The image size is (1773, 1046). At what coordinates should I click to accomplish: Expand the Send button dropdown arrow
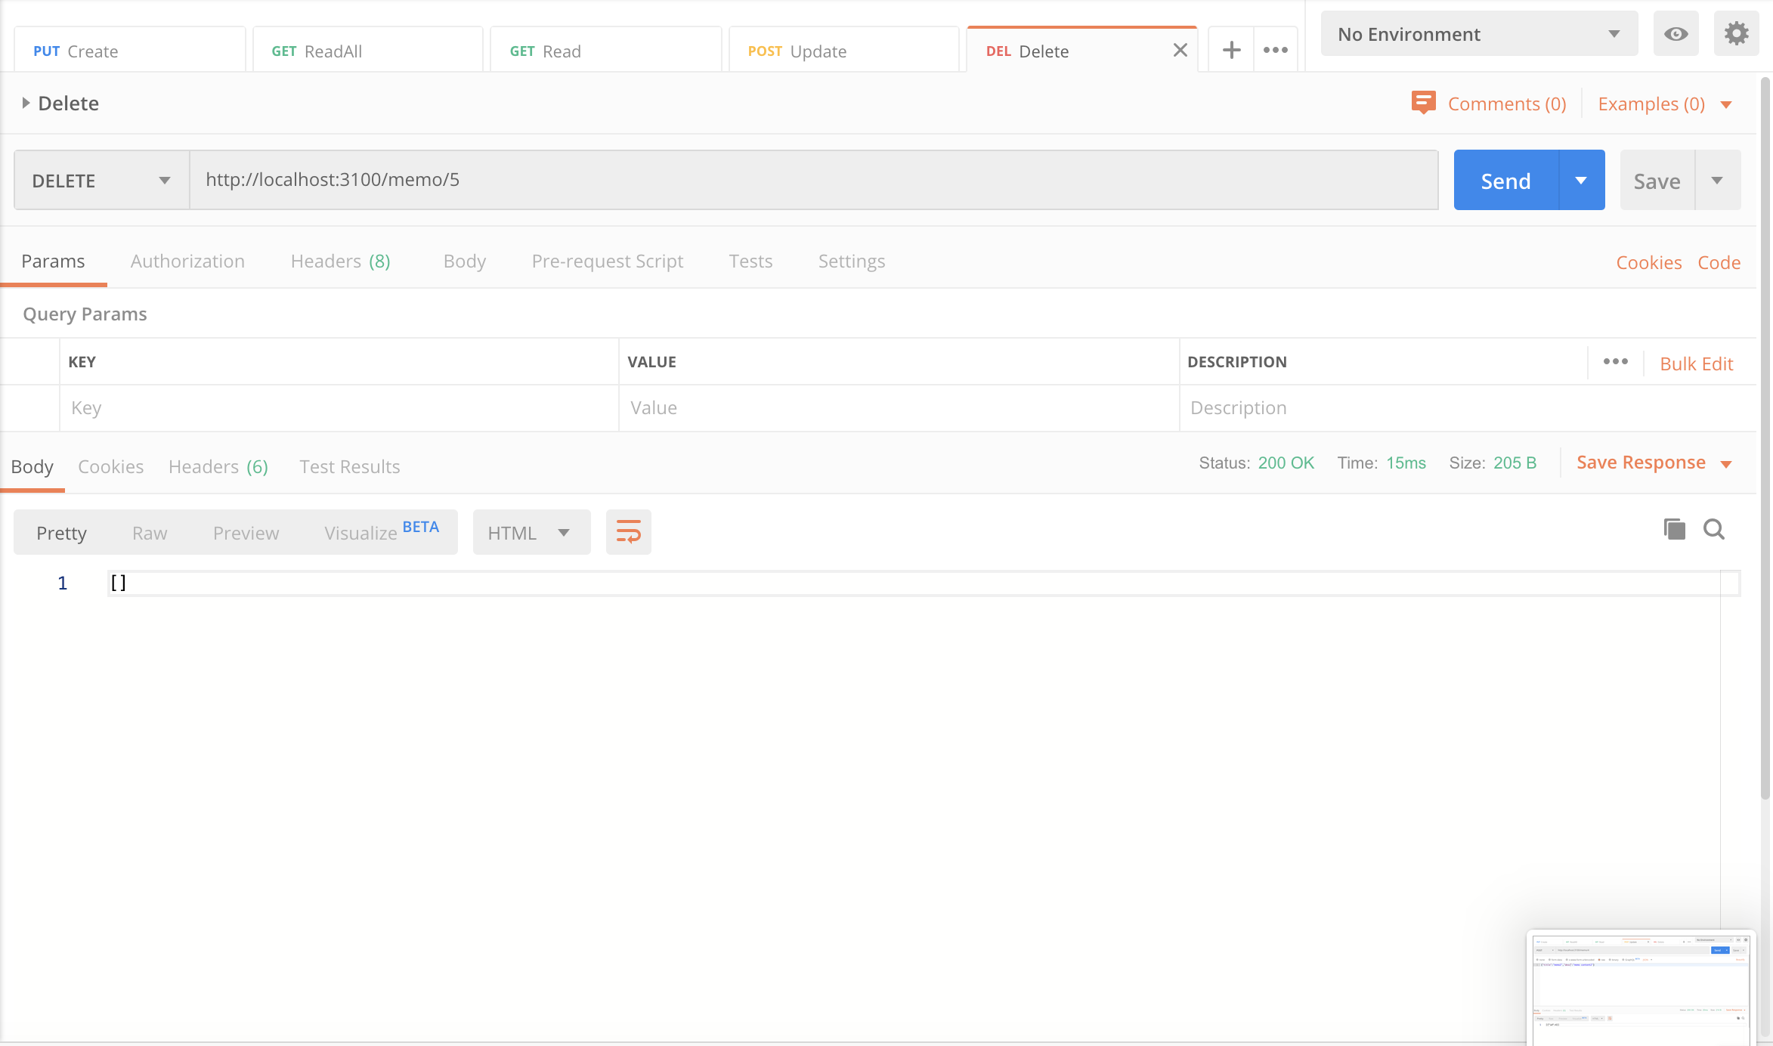pos(1581,181)
